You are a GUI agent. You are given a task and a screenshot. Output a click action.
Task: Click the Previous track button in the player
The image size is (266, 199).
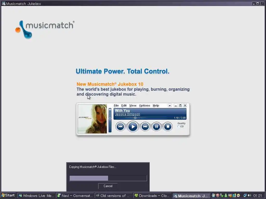pos(120,126)
